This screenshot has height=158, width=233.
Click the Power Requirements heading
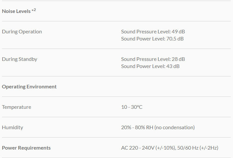(26, 148)
